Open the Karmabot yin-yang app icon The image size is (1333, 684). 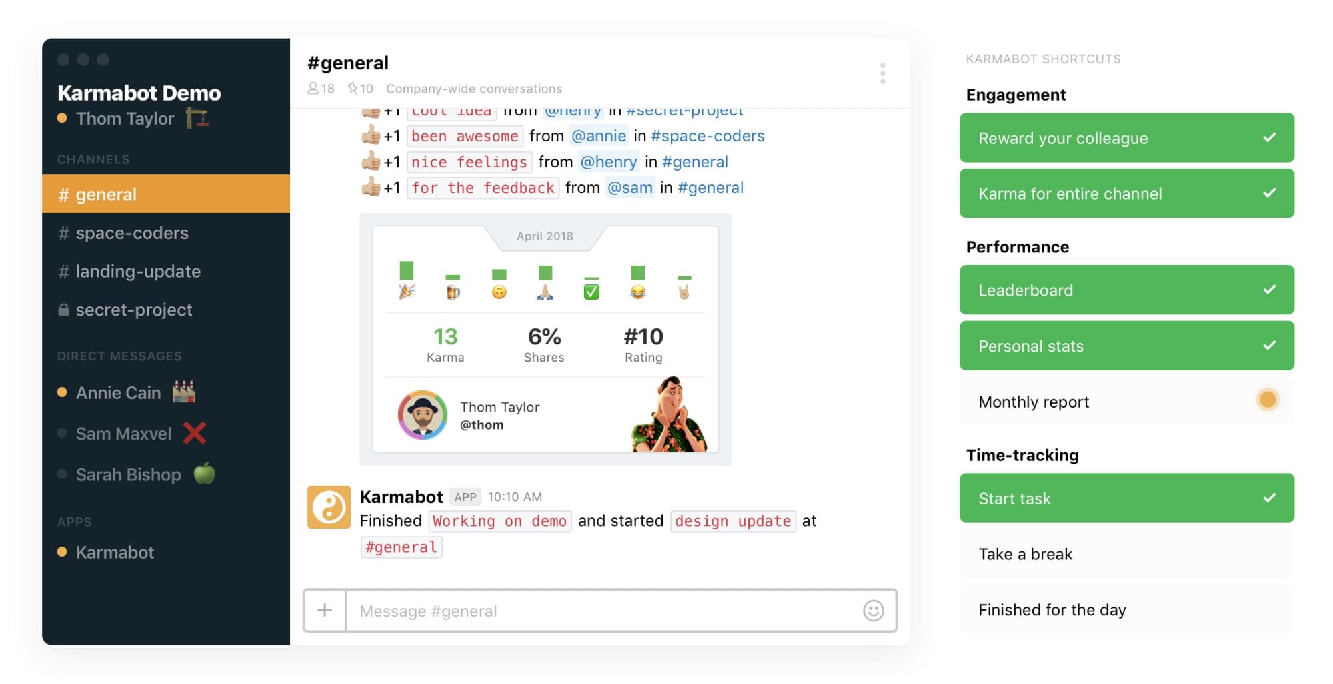[328, 507]
